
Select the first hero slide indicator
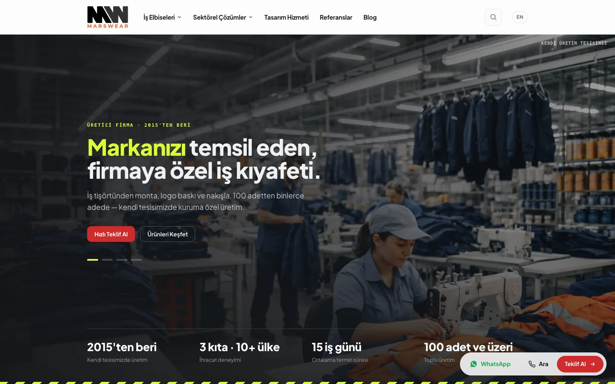pyautogui.click(x=93, y=259)
